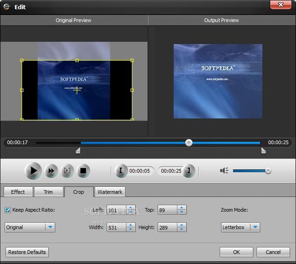This screenshot has width=296, height=264.
Task: Click the bottom-right crop handle
Action: click(132, 119)
